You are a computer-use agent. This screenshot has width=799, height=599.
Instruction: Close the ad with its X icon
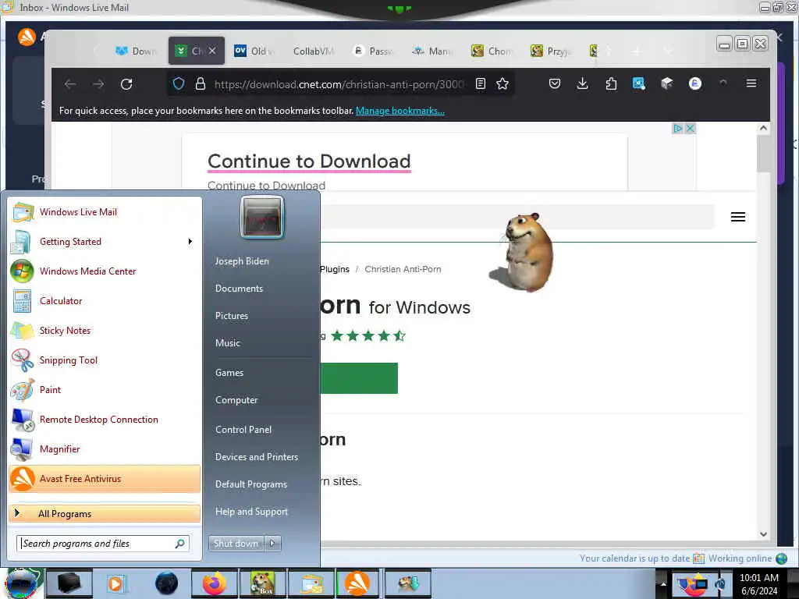click(x=691, y=129)
